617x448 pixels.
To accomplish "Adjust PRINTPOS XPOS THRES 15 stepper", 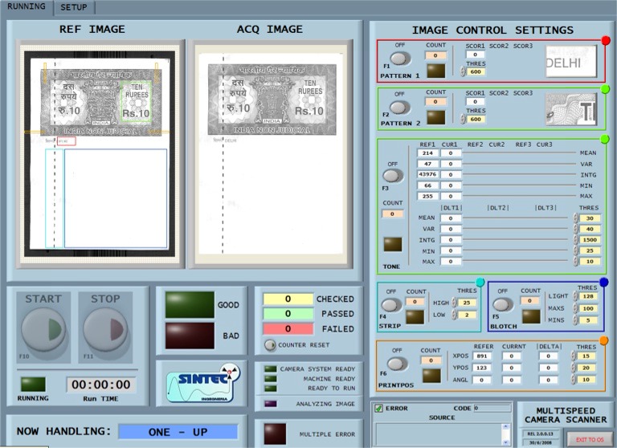I will [573, 356].
